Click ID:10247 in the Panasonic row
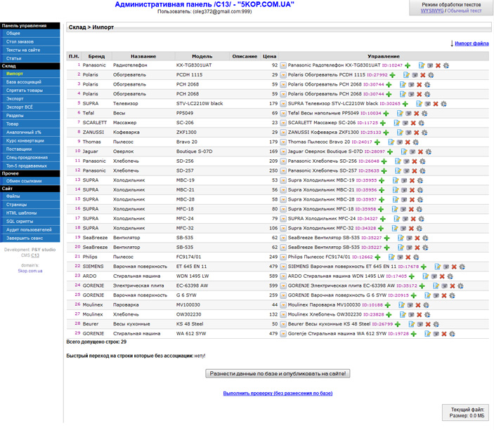 pos(392,65)
